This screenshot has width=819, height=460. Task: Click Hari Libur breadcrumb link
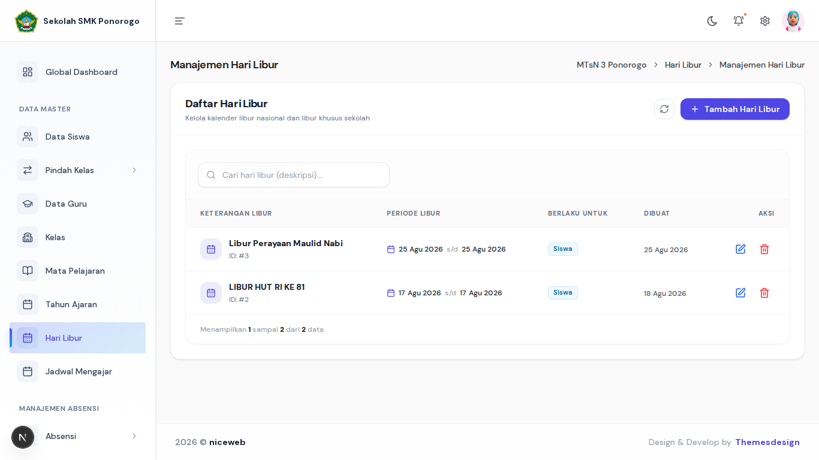(683, 65)
